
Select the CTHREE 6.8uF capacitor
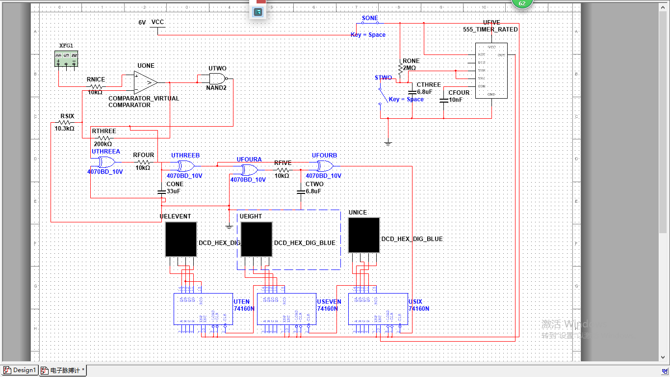click(412, 92)
